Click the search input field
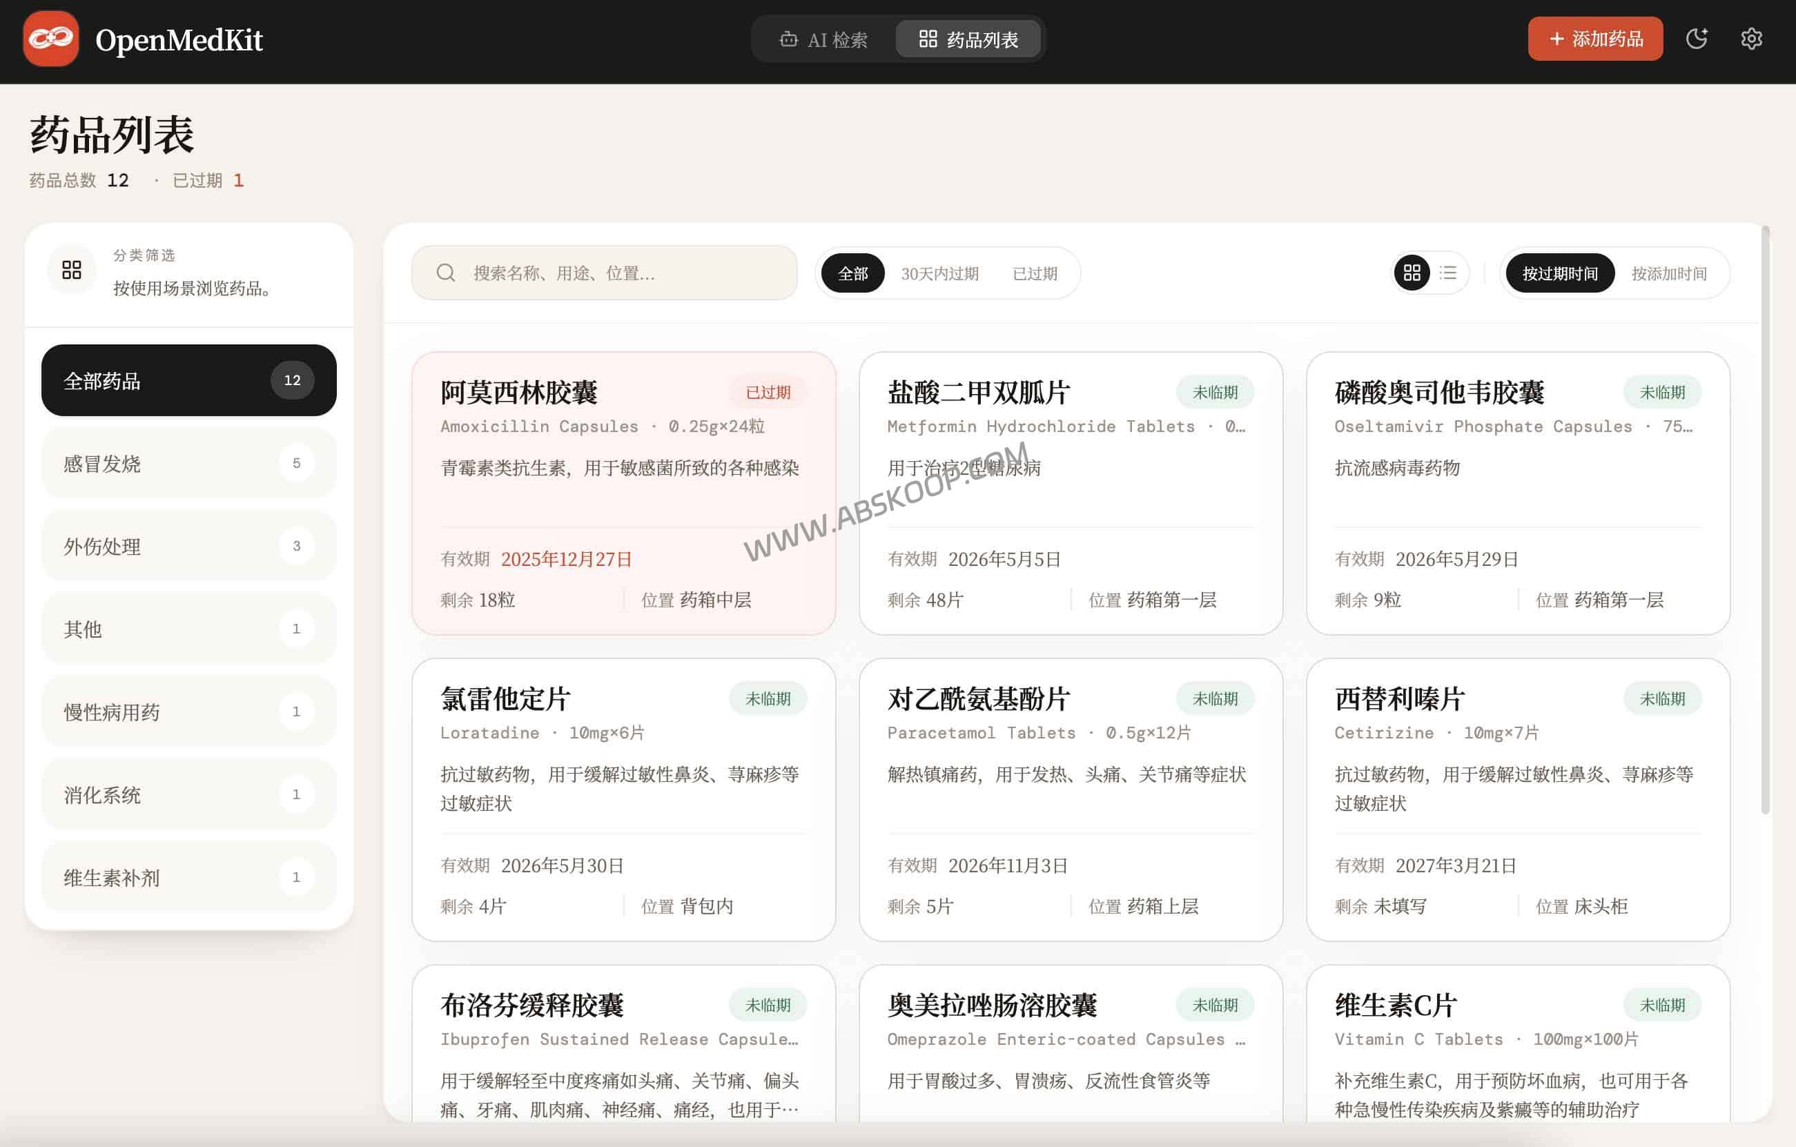Screen dimensions: 1796x1147 pos(604,272)
